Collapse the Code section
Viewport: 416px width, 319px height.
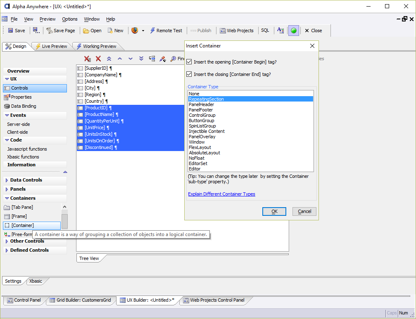click(7, 140)
